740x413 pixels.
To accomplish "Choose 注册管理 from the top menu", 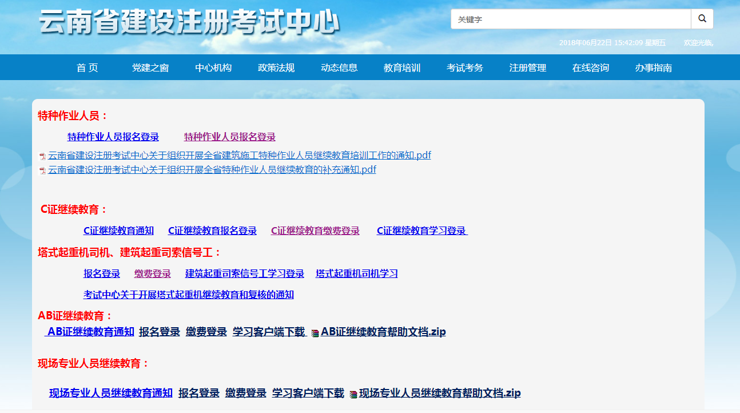I will (528, 67).
